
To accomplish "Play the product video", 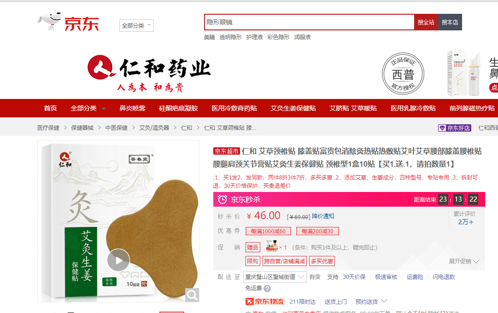I will click(118, 260).
